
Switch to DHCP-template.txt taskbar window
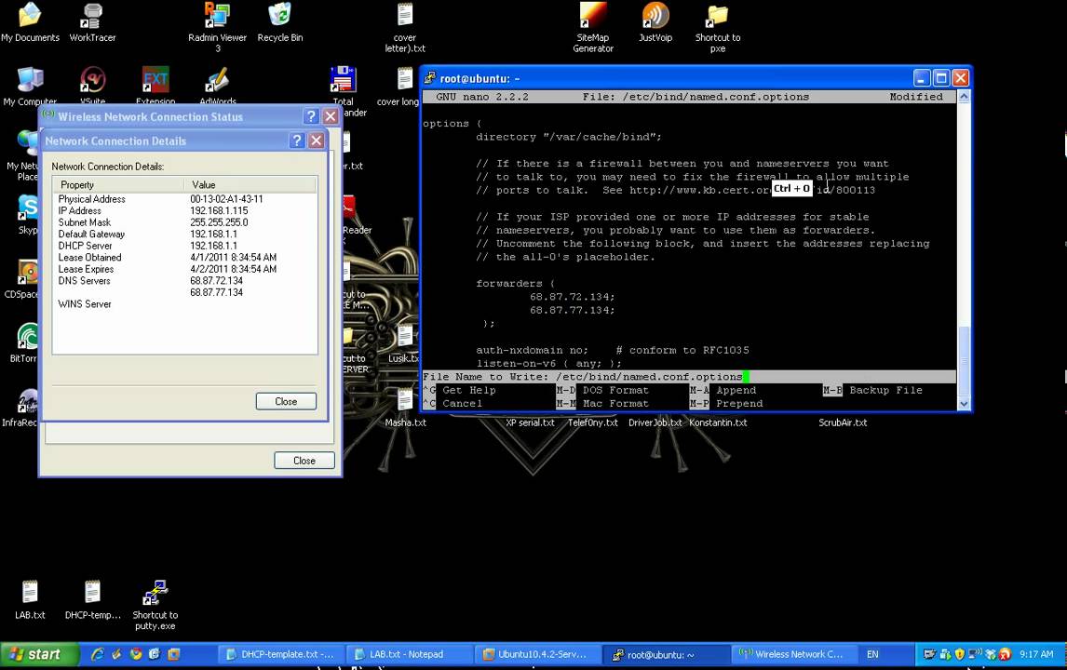(280, 654)
